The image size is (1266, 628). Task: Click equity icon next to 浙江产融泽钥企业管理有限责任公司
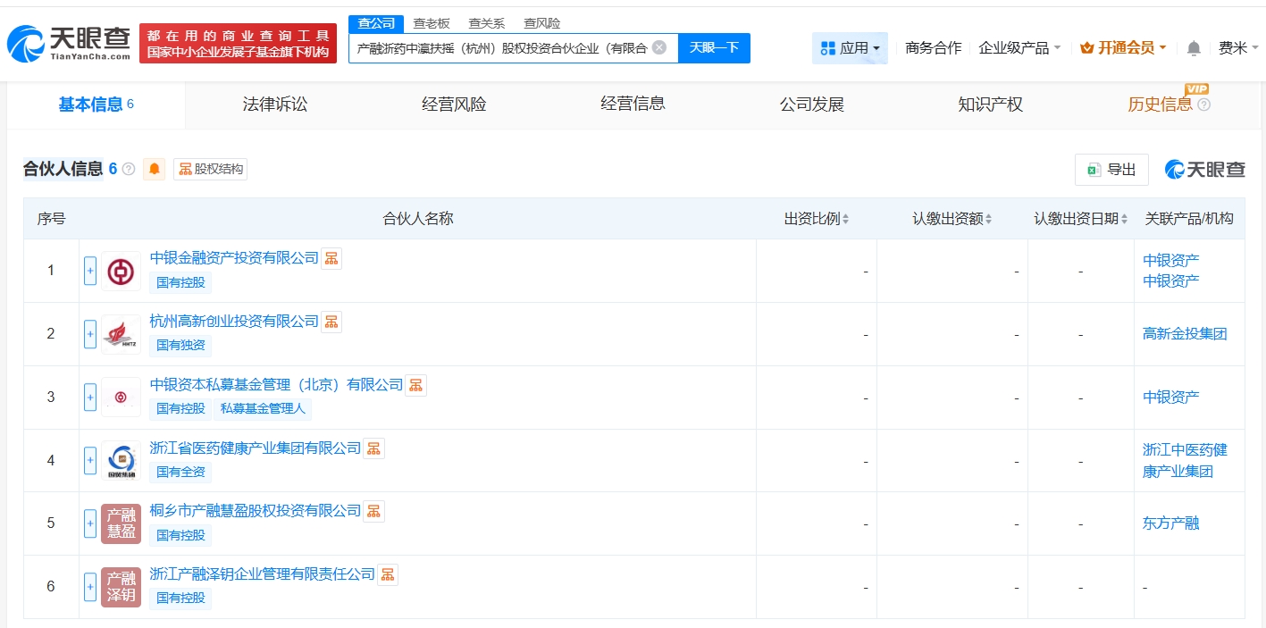pyautogui.click(x=388, y=574)
